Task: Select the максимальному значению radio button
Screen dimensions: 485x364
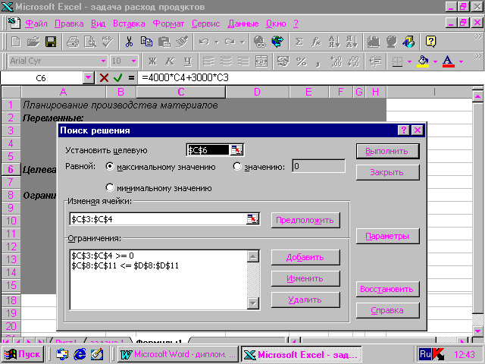Action: coord(109,166)
